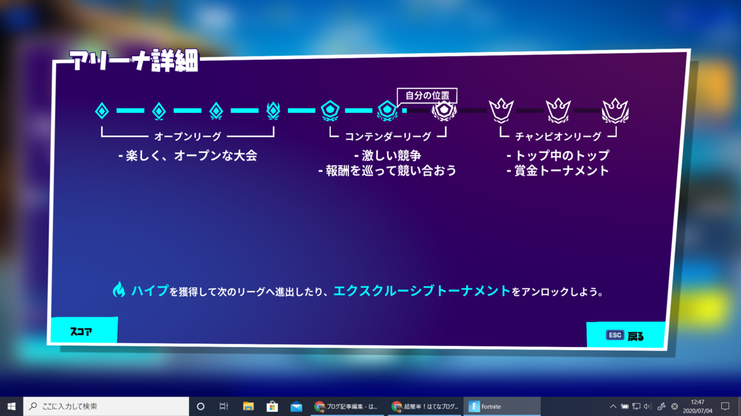Click the Hype flame icon
Image resolution: width=741 pixels, height=416 pixels.
(119, 290)
